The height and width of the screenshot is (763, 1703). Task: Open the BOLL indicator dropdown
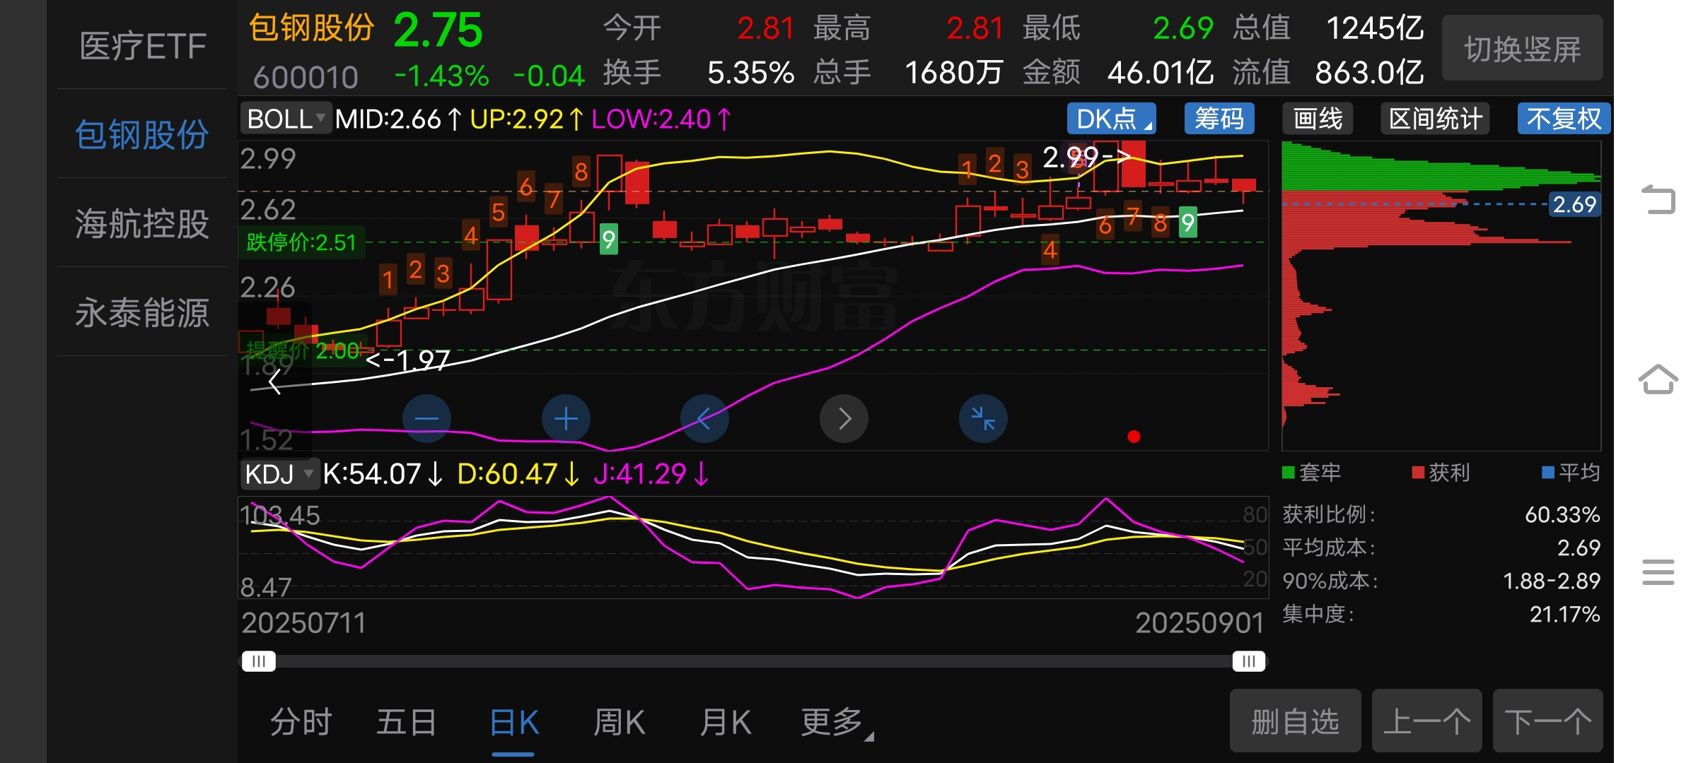(286, 119)
